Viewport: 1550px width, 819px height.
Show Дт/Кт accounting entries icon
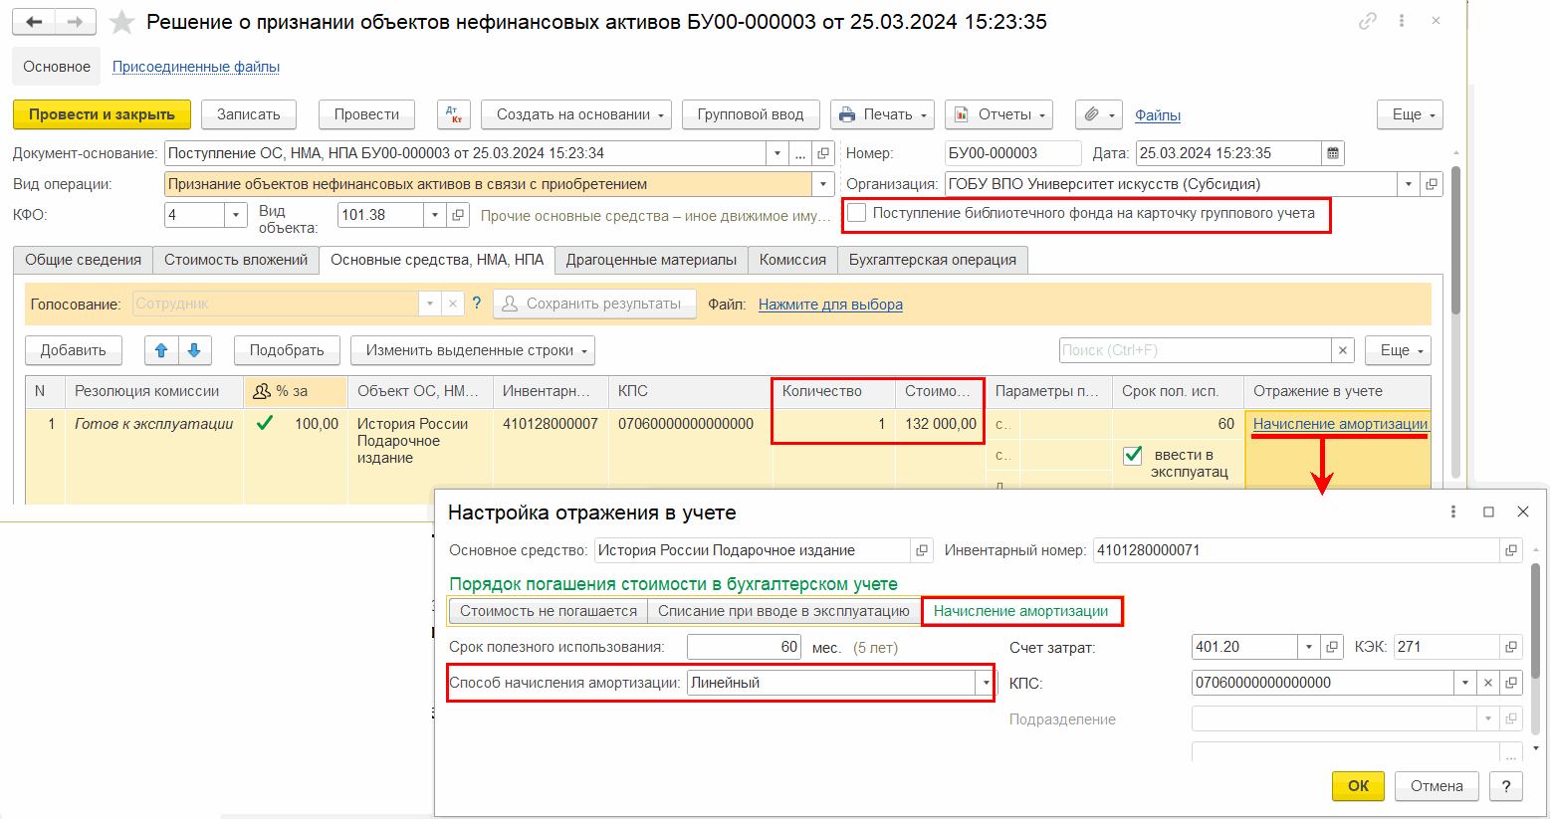[x=454, y=114]
